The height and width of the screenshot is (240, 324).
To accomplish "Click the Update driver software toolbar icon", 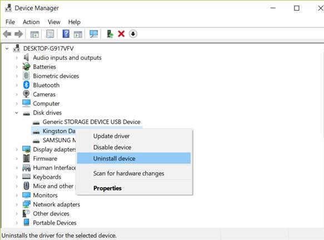I will click(x=110, y=34).
